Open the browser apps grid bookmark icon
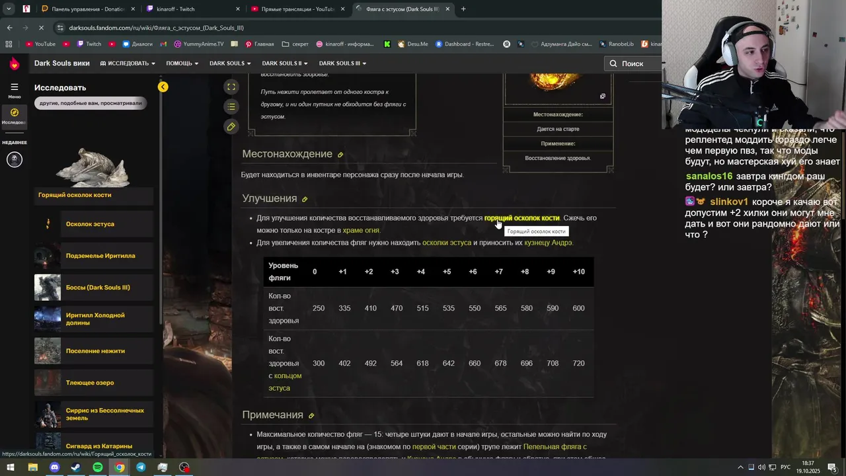 9,44
